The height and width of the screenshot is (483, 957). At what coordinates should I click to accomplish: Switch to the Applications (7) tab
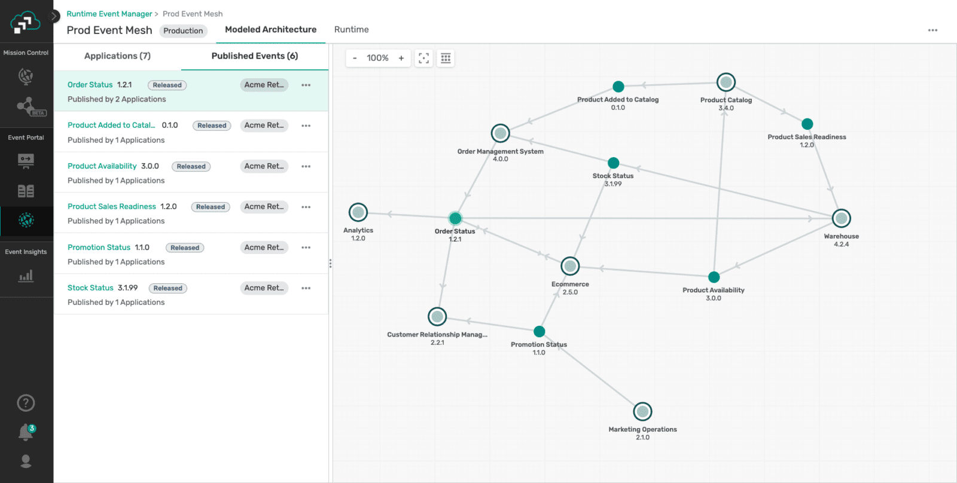117,56
